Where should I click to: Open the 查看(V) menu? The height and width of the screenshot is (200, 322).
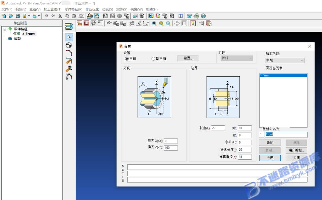(35, 9)
